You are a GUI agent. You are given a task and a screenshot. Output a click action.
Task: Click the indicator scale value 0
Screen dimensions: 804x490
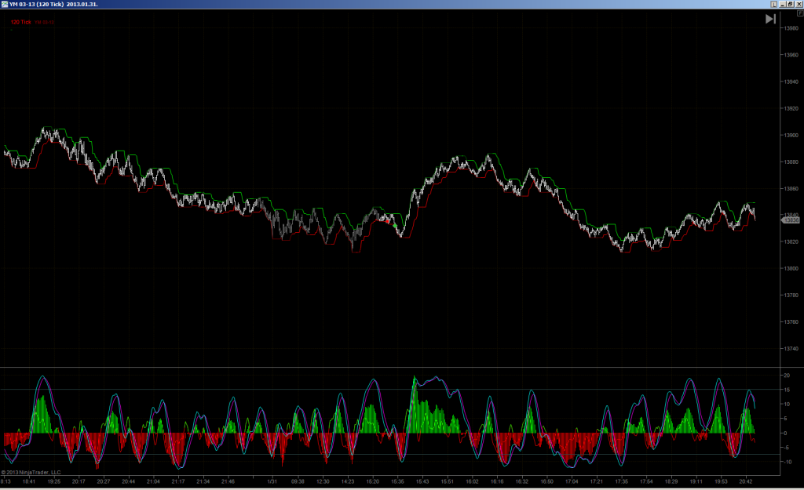point(785,434)
